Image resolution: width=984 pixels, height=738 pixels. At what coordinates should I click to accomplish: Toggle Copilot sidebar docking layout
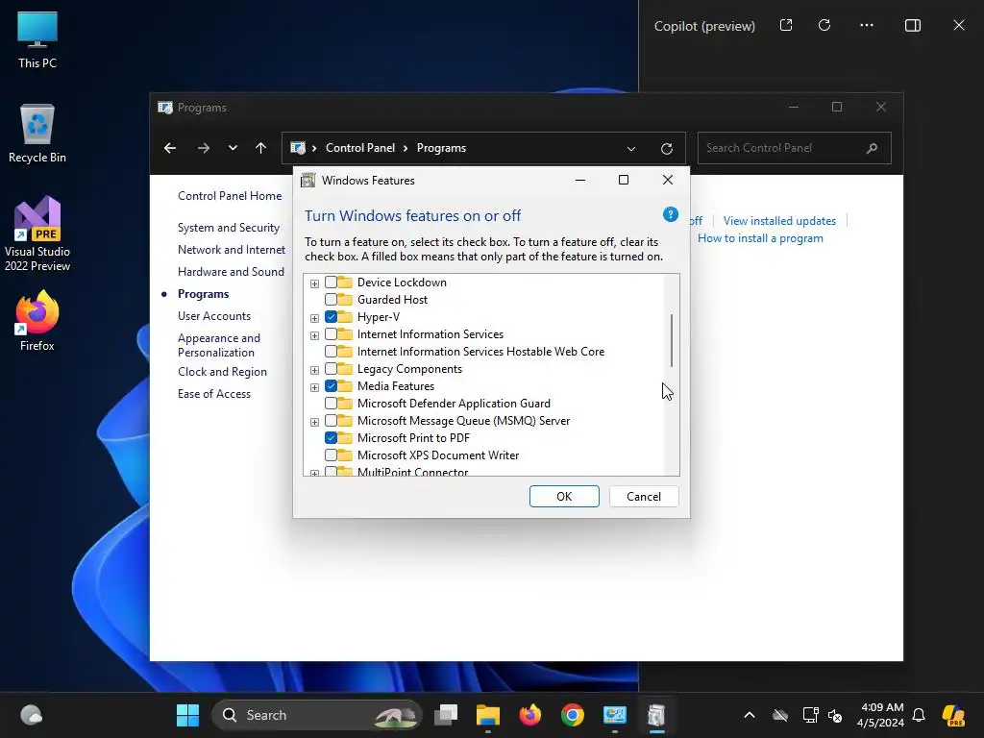point(913,25)
